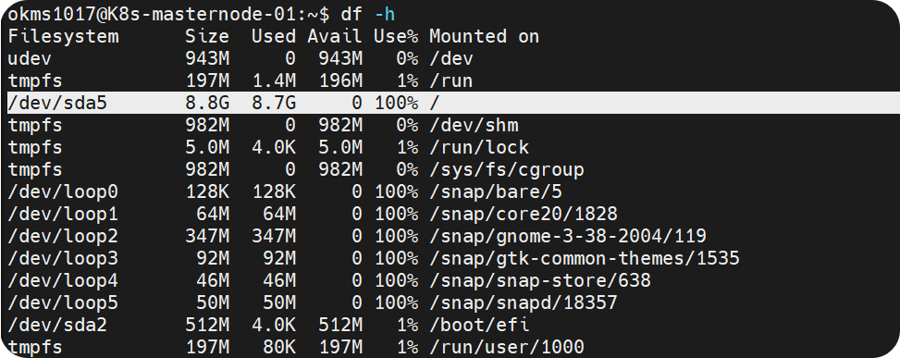Click the '/snap/gtk-common-themes/1535' mount point
Viewport: 900px width, 358px height.
[585, 258]
